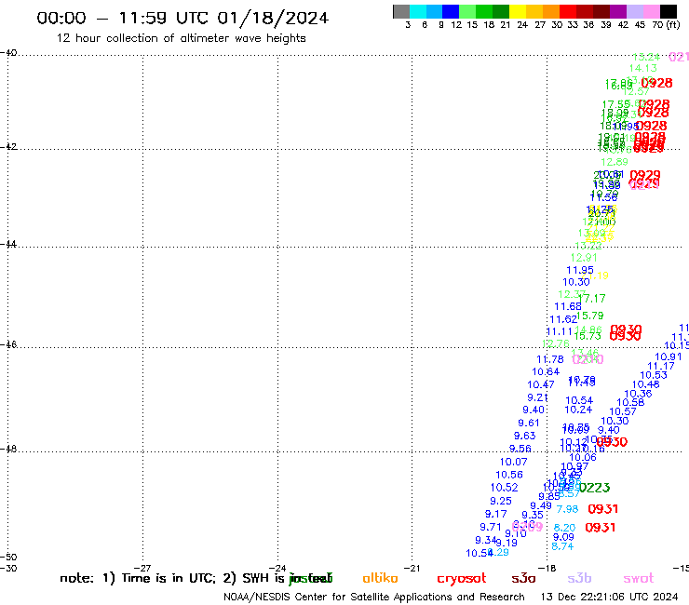The image size is (689, 605).
Task: Pick the yellow swatch in the wave height scale
Action: (518, 11)
